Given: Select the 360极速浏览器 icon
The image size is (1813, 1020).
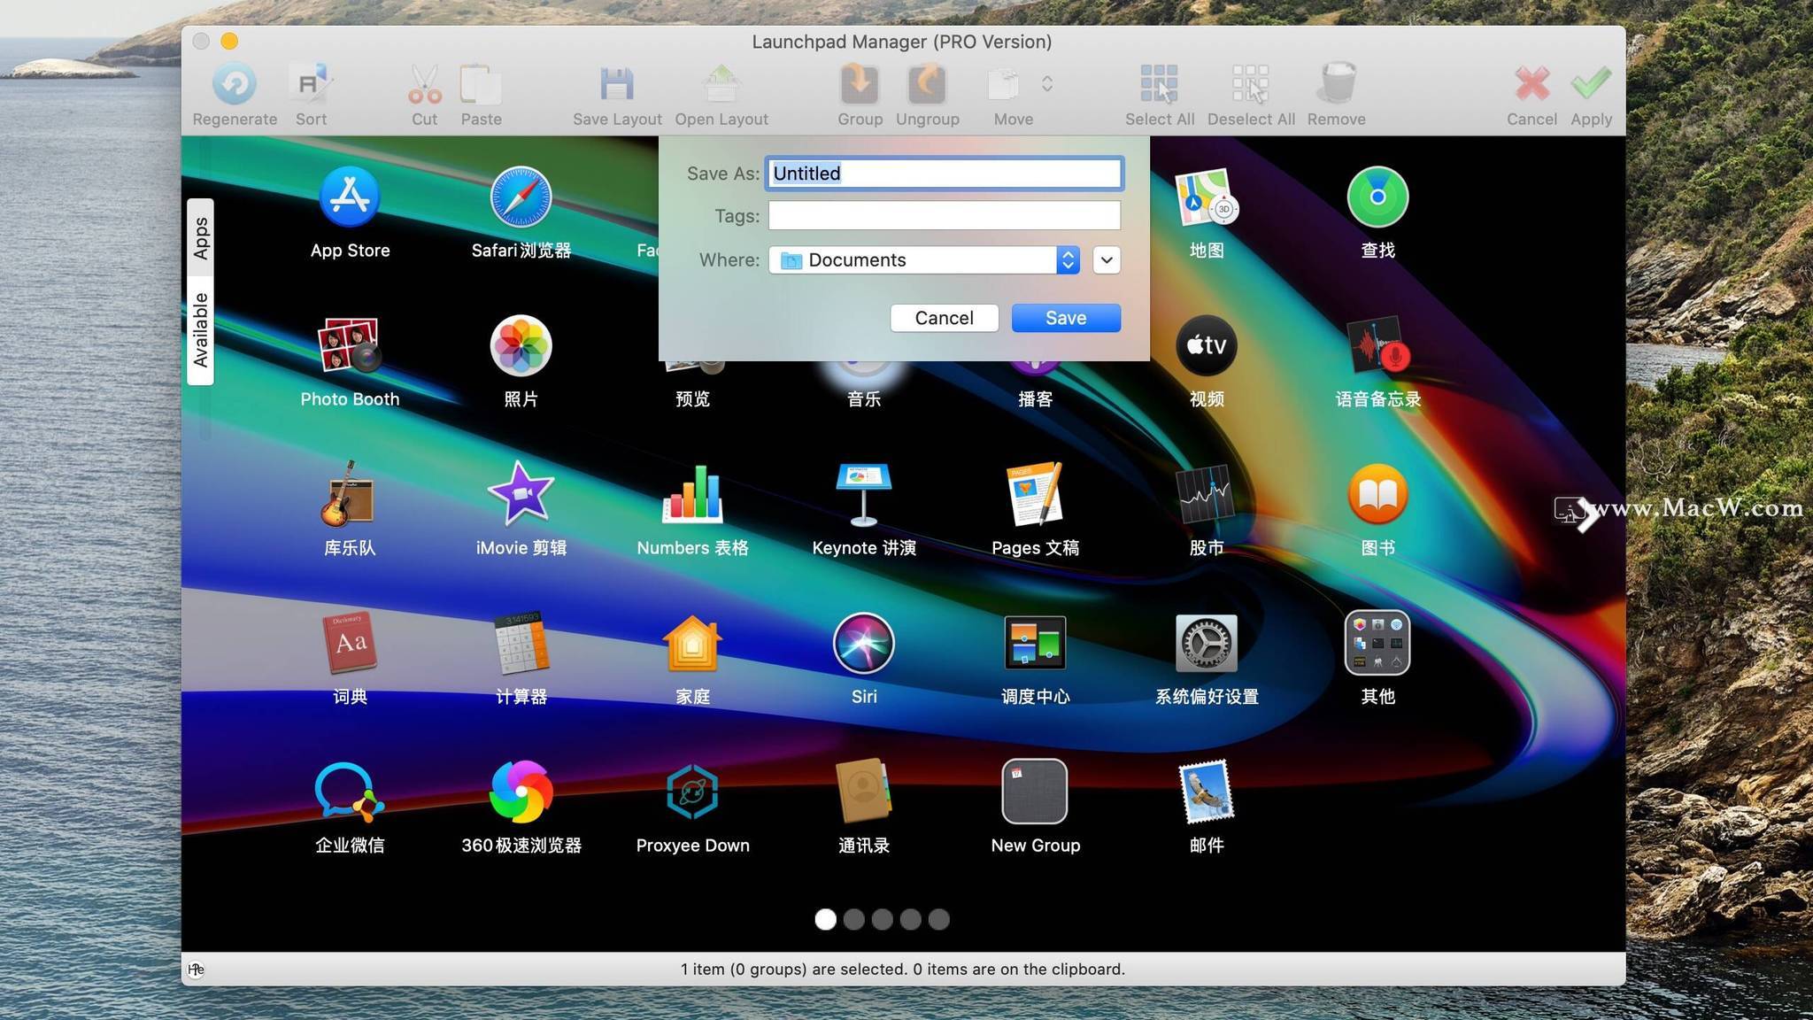Looking at the screenshot, I should (x=521, y=791).
